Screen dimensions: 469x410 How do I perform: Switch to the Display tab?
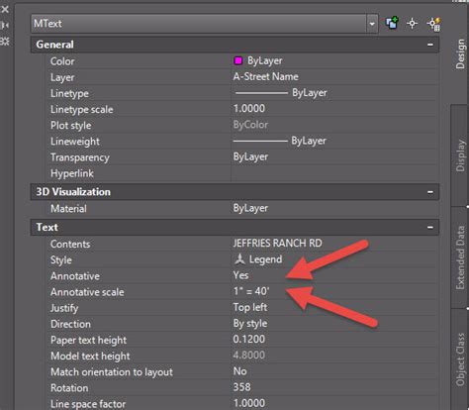click(460, 155)
